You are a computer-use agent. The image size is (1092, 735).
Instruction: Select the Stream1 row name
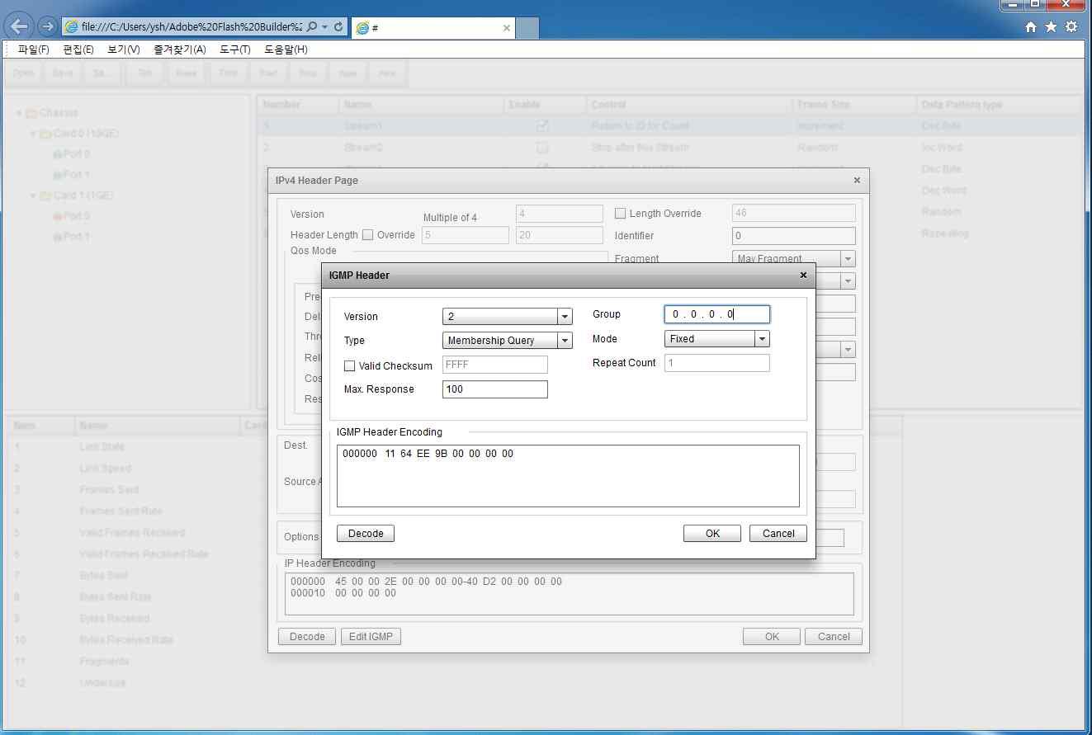click(364, 126)
